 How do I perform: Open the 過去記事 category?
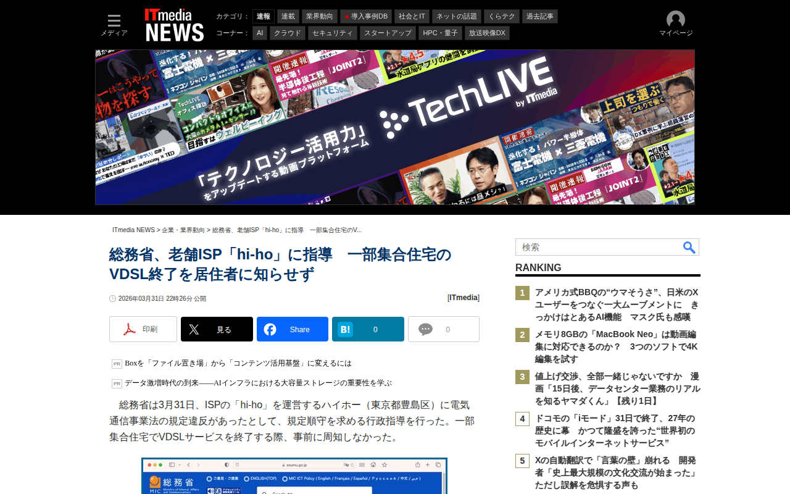tap(540, 16)
